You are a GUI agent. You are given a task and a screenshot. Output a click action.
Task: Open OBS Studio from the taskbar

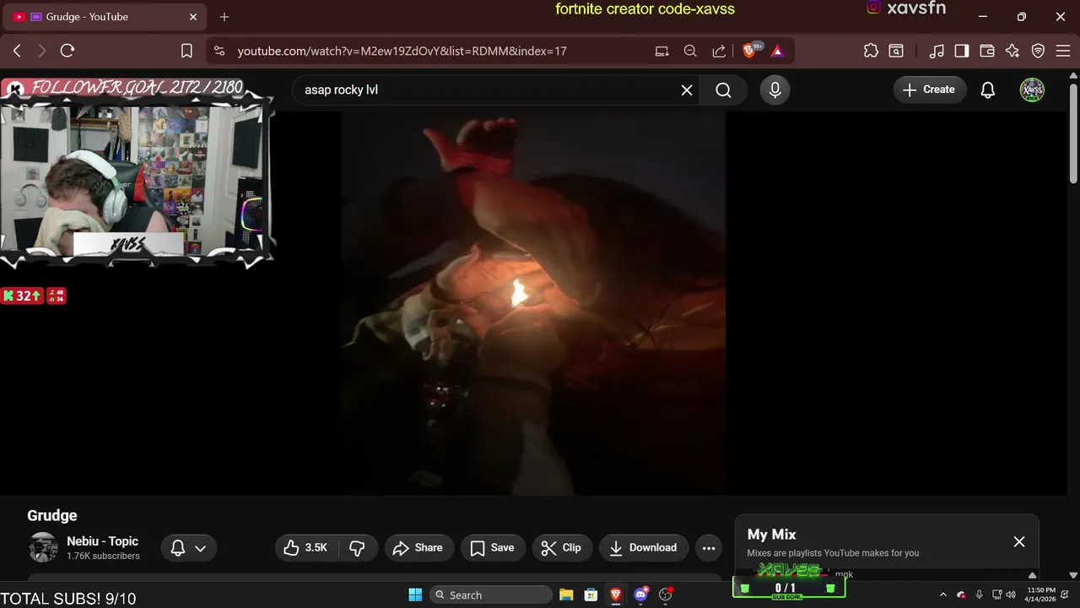[666, 594]
